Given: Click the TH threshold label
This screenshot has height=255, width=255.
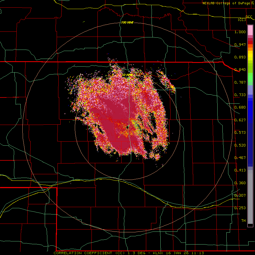Looking at the screenshot, I should click(243, 221).
